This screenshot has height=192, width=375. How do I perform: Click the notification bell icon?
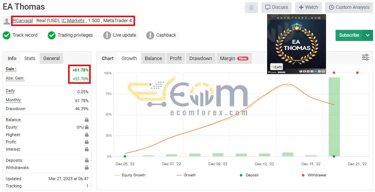point(251,8)
